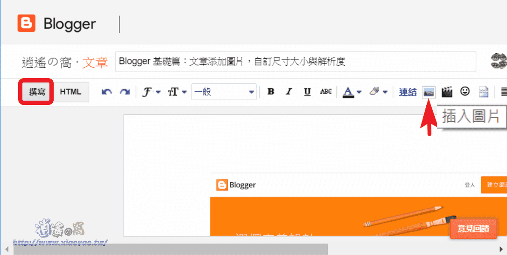Toggle bold formatting
This screenshot has height=255, width=507.
(x=271, y=92)
